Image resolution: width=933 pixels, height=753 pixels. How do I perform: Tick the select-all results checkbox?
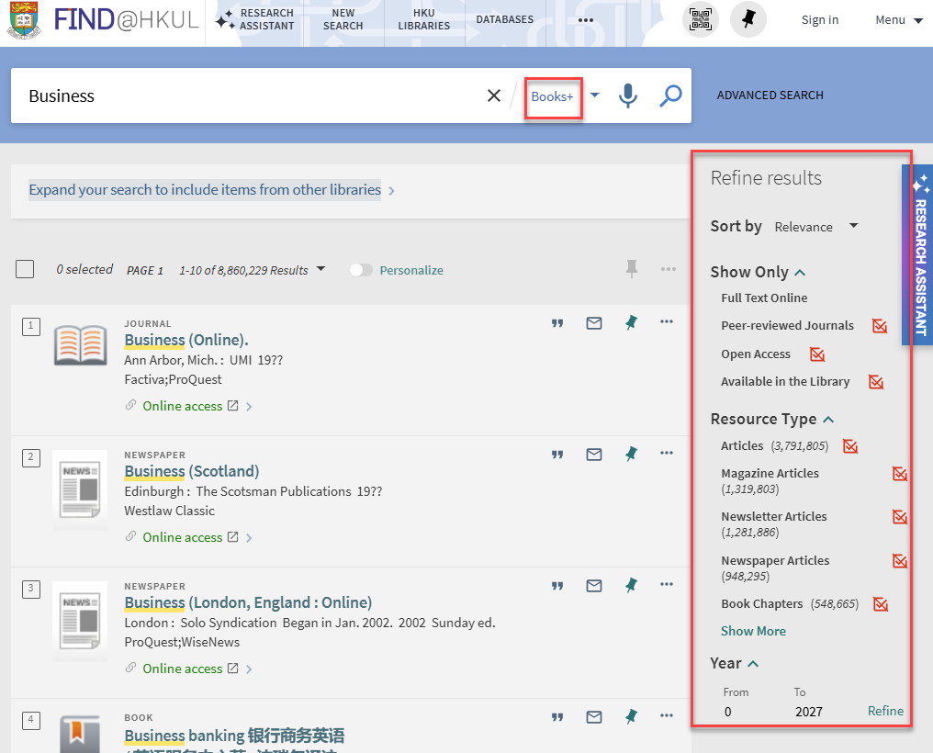point(25,269)
